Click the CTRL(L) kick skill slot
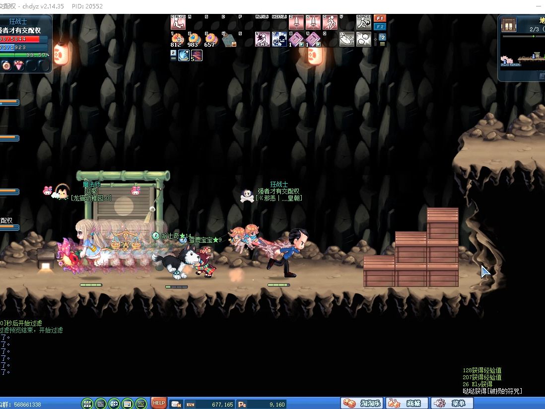Viewport: 545px width, 409px height. tap(178, 23)
